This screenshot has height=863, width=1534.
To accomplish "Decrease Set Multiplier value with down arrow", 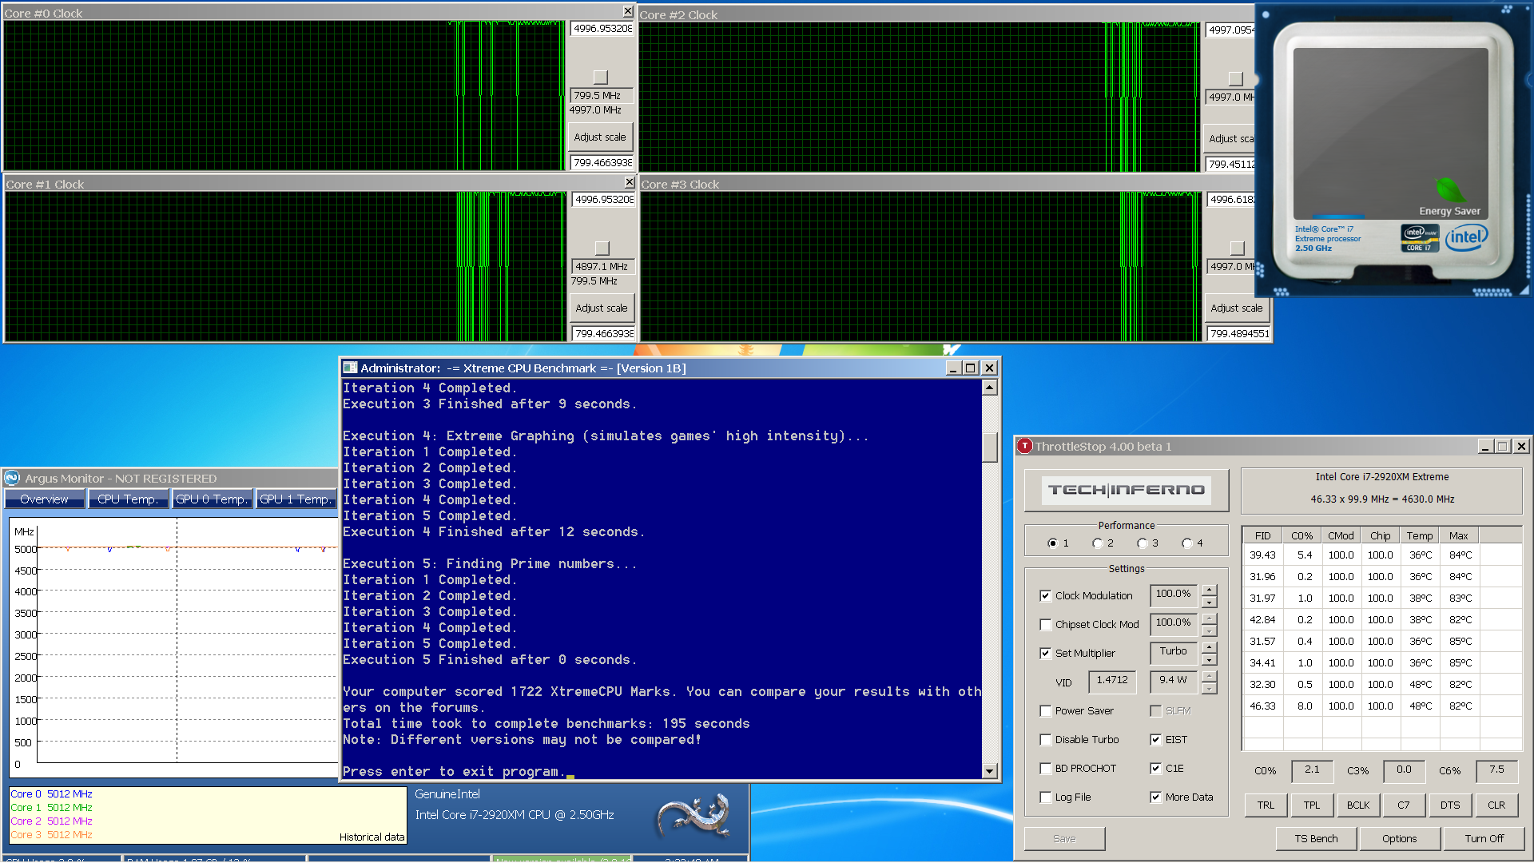I will click(1210, 660).
